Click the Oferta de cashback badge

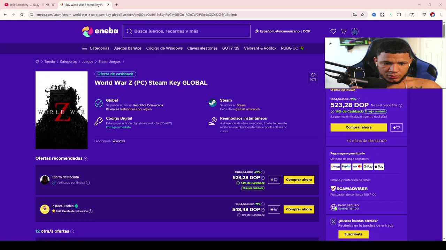[115, 74]
